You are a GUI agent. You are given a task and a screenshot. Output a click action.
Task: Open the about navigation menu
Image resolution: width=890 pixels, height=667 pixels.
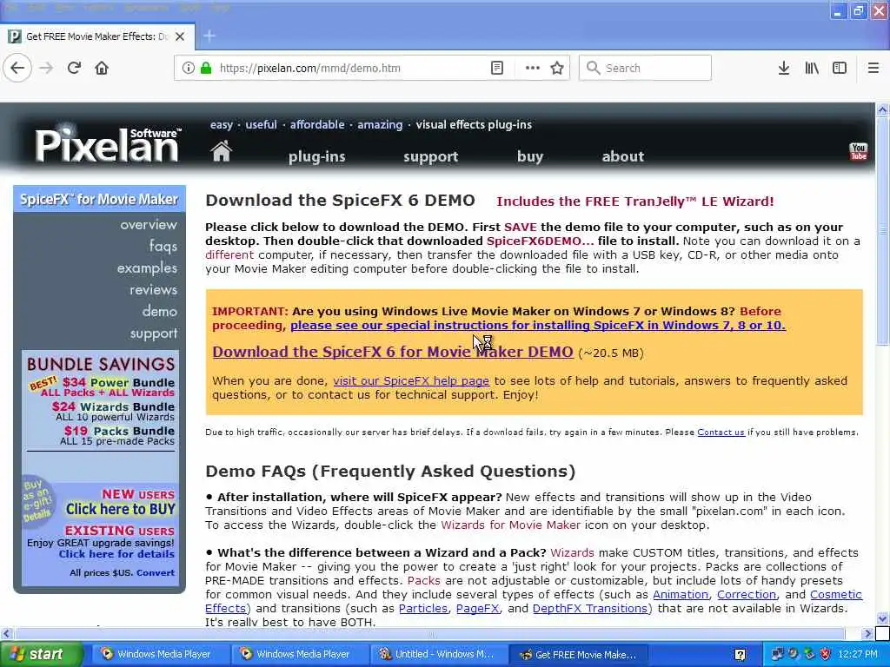point(622,156)
